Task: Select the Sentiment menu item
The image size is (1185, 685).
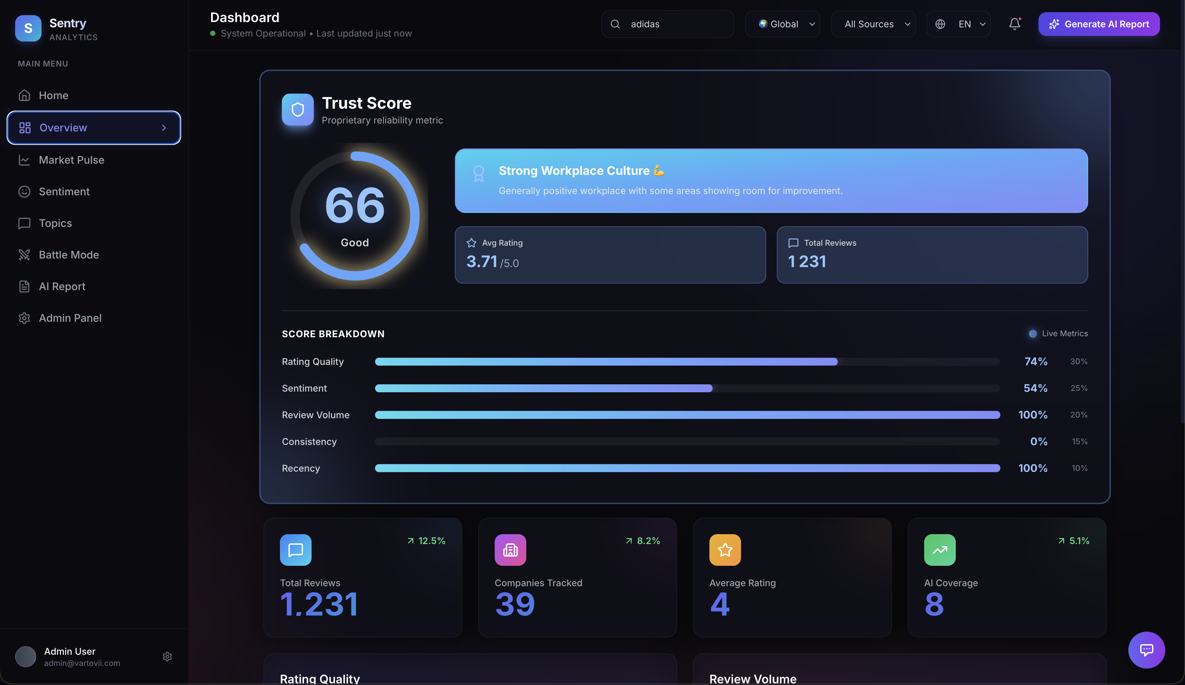Action: (64, 191)
